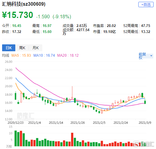Click 最低 value 15.60
Screen dimensions: 156x149
[x=47, y=32]
